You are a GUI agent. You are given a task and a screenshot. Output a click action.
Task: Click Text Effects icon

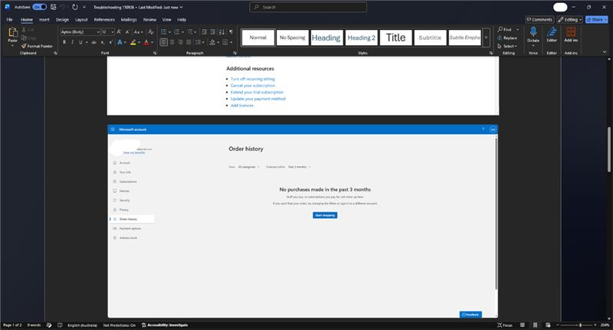tap(120, 42)
